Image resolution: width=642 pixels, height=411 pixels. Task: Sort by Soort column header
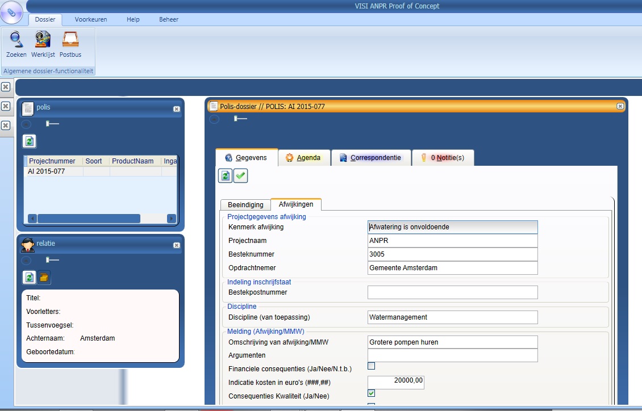tap(96, 161)
